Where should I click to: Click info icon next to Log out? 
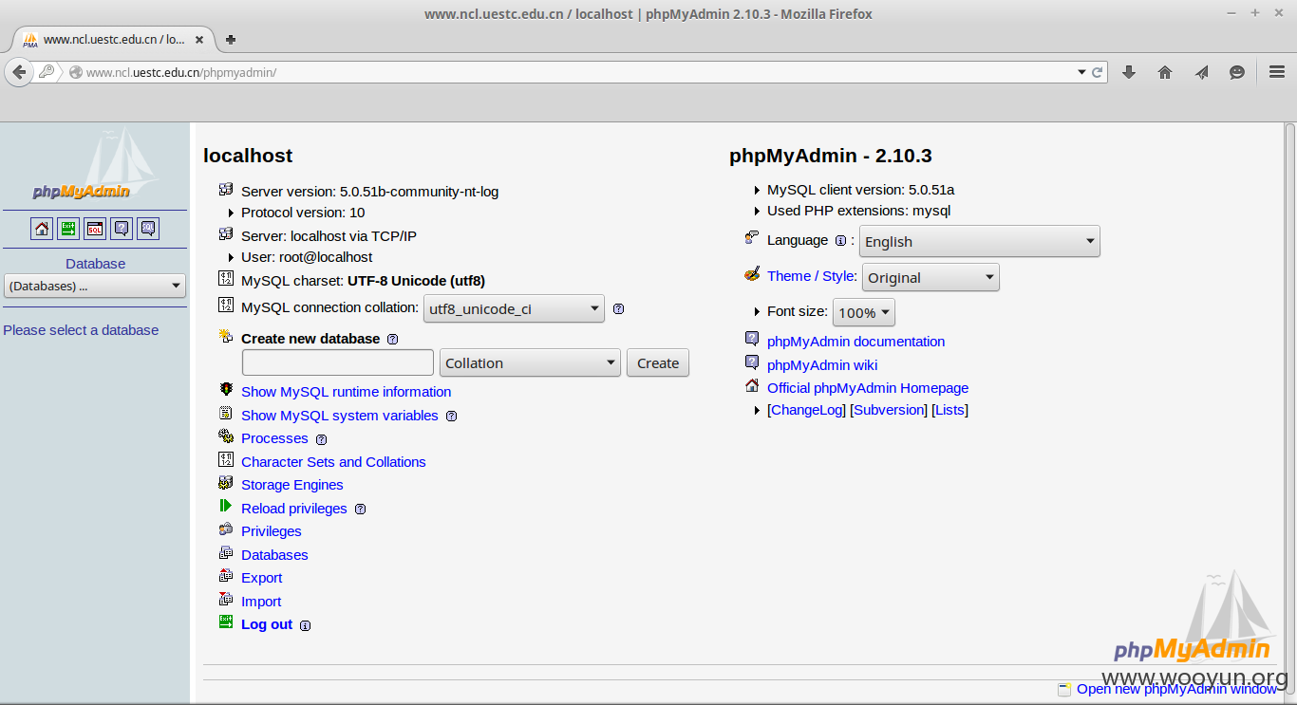pyautogui.click(x=305, y=625)
